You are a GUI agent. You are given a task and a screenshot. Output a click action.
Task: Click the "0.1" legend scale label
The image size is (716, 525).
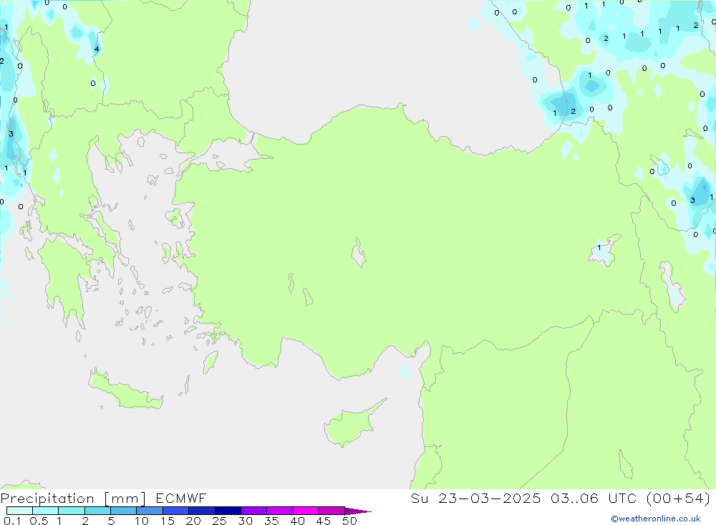coord(12,521)
